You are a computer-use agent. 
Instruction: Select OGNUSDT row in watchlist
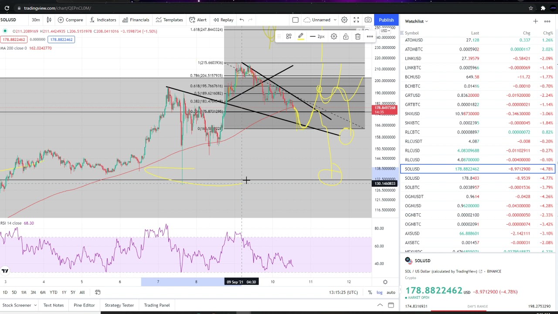point(477,196)
